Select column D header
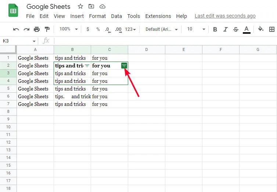This screenshot has width=277, height=192. (147, 50)
